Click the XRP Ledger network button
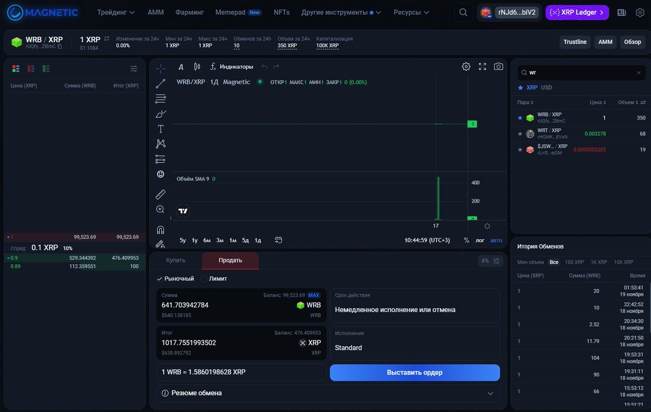651x412 pixels. click(x=577, y=12)
